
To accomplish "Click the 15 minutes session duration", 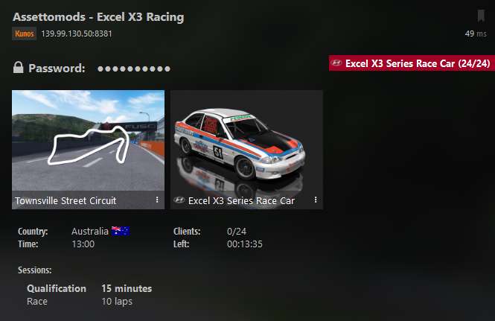I will [x=127, y=288].
